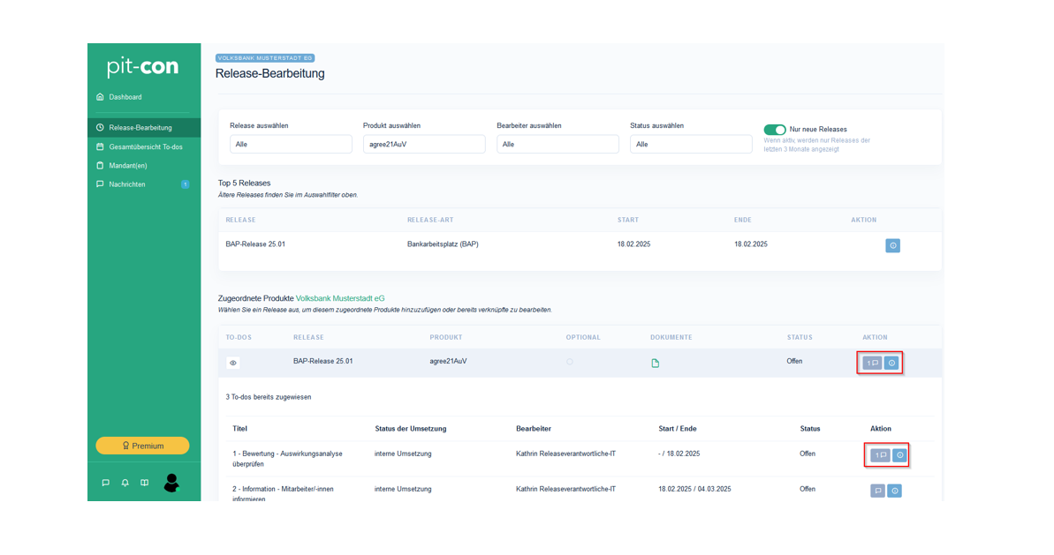Click the 'Produkt auswählen' field showing agree21AuV
Viewport: 1054px width, 555px height.
(x=424, y=144)
